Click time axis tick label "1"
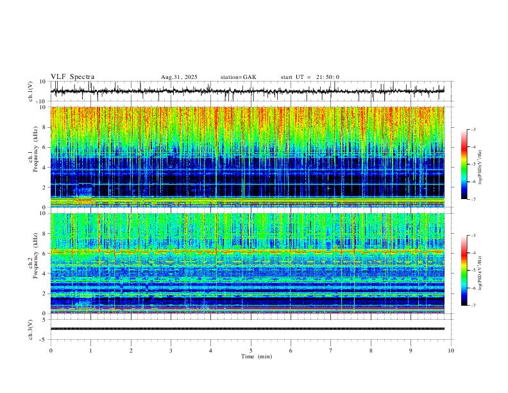The height and width of the screenshot is (393, 508). [x=90, y=351]
